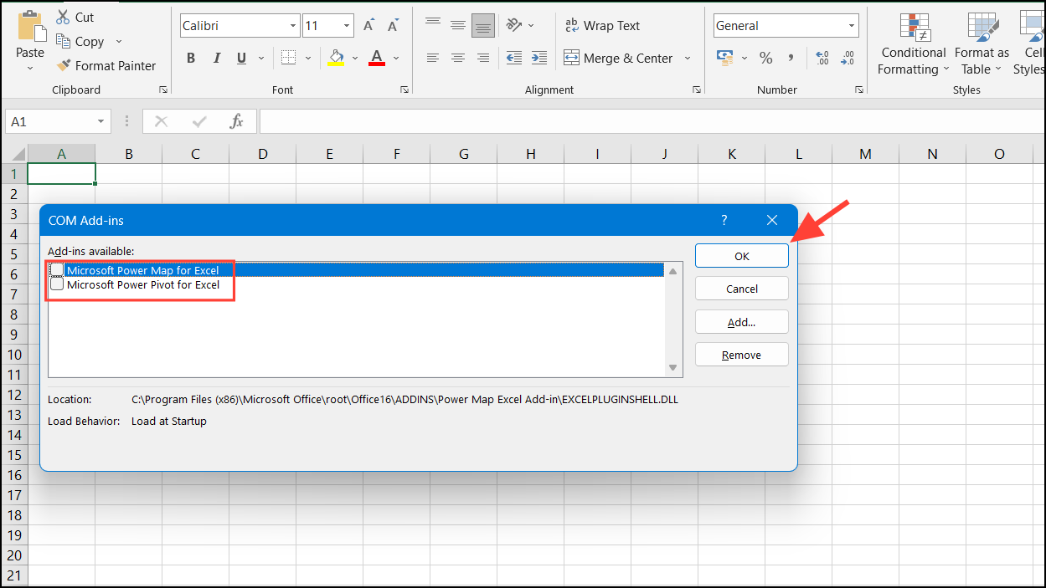Viewport: 1046px width, 588px height.
Task: Click Merge & Center
Action: [618, 58]
